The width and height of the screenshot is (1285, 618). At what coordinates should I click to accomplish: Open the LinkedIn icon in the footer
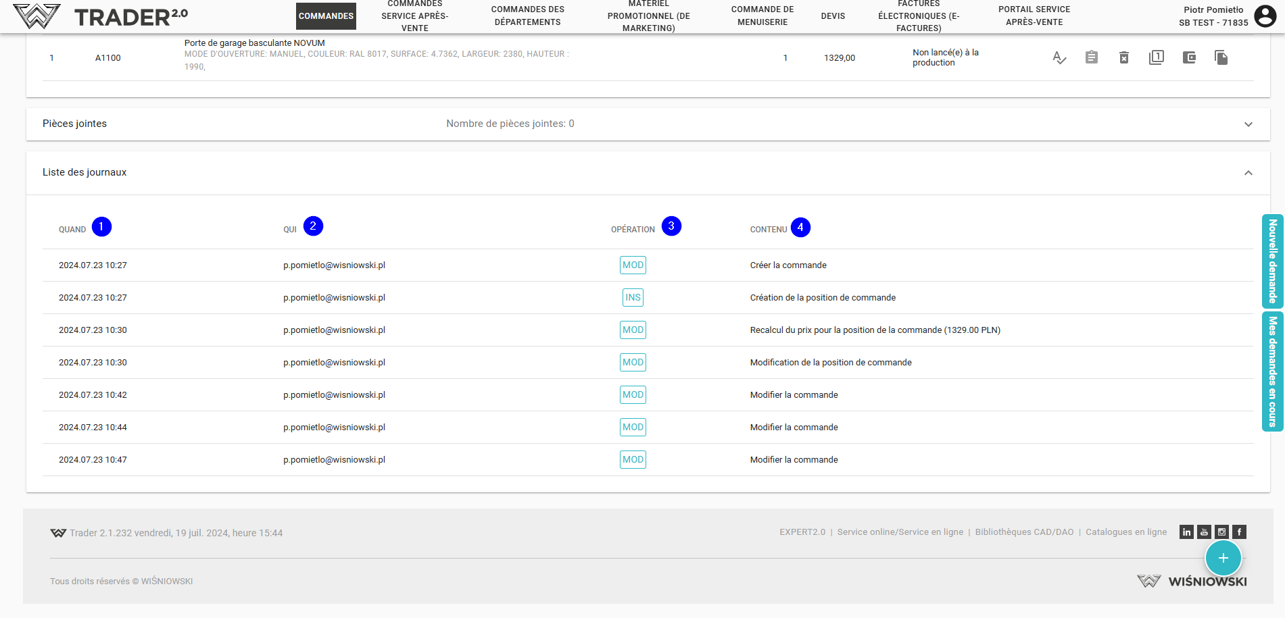tap(1186, 532)
